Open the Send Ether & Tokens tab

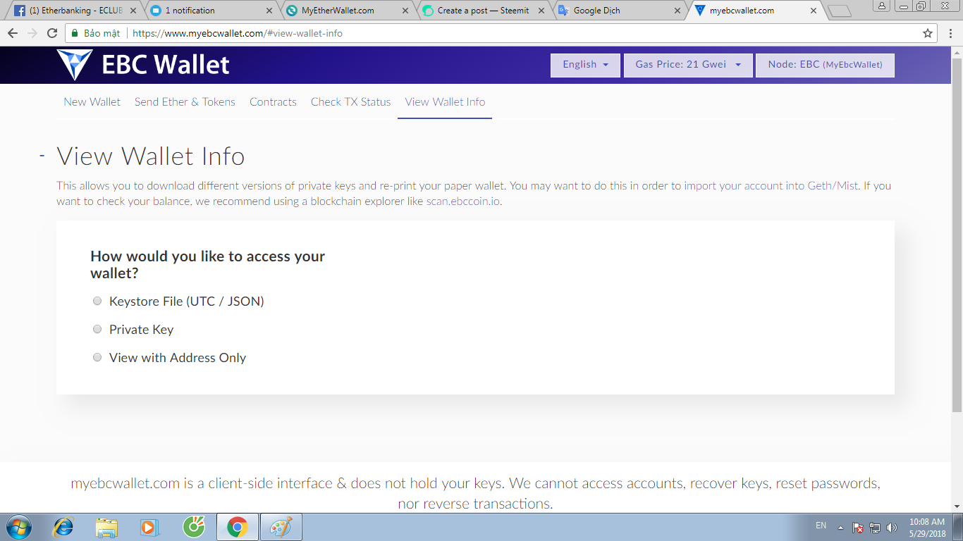coord(185,102)
